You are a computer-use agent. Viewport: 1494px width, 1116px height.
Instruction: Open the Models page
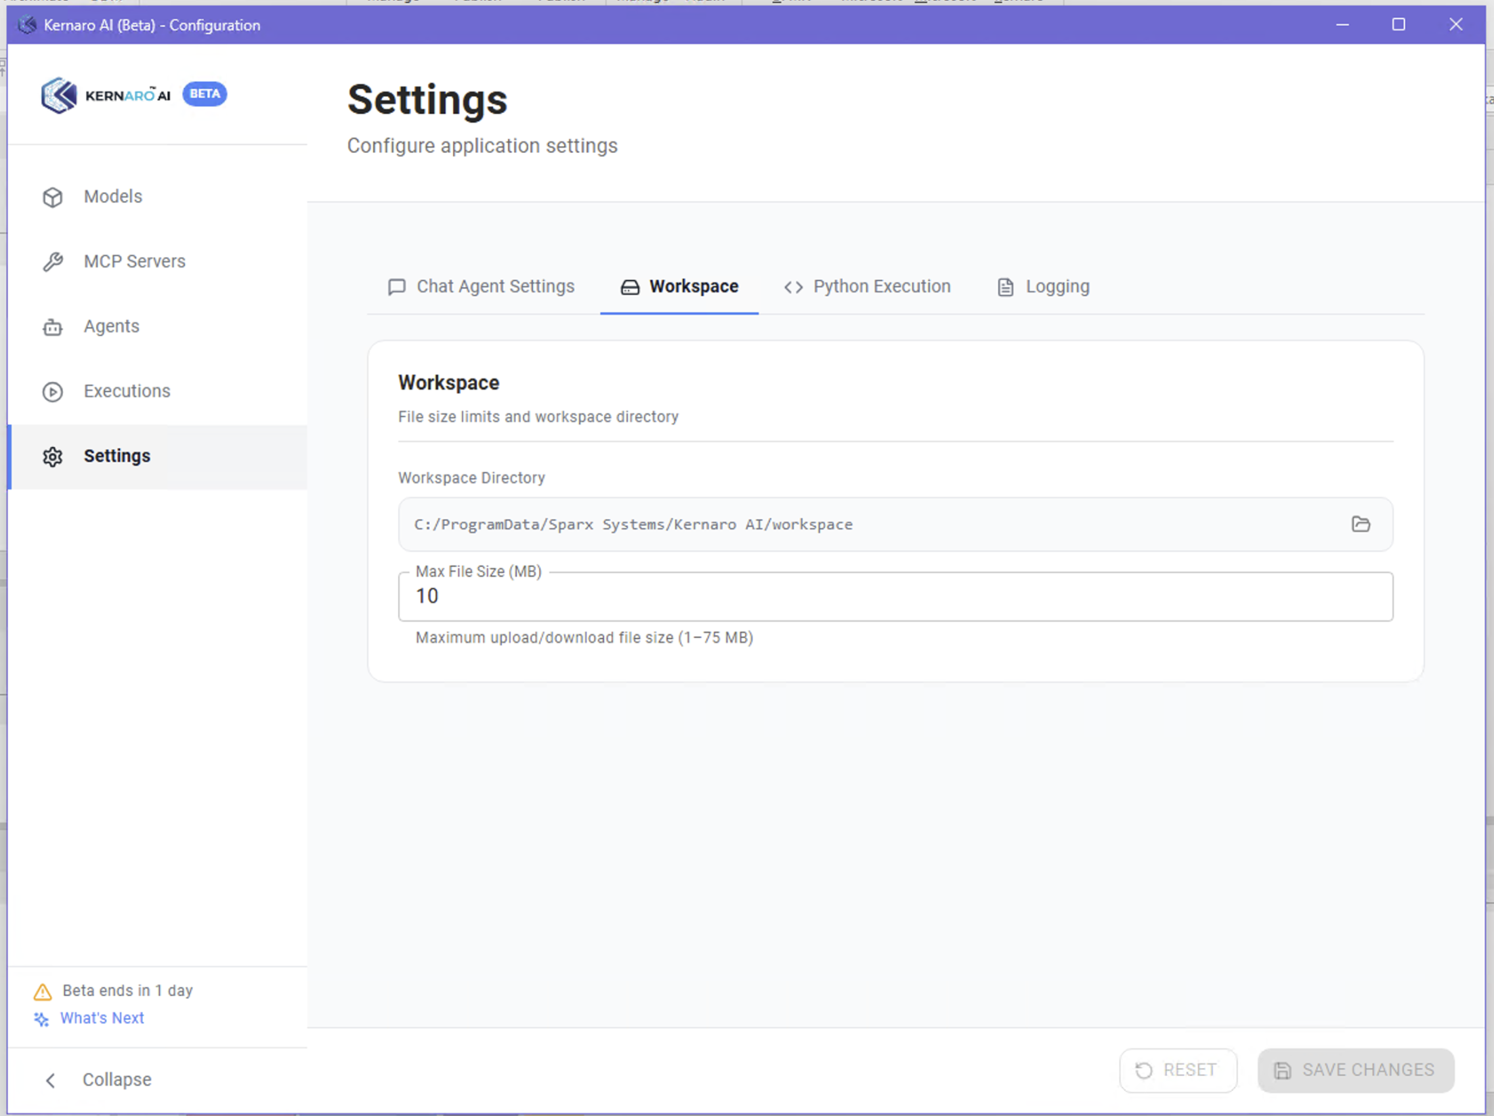point(158,196)
